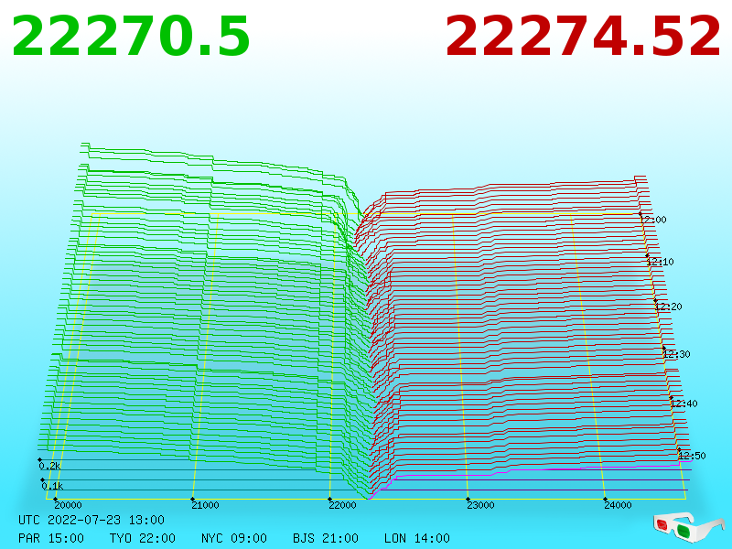Click the 23000 price axis label
732x549 pixels.
[x=480, y=505]
